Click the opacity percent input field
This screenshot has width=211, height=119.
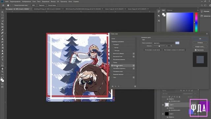tap(168, 46)
